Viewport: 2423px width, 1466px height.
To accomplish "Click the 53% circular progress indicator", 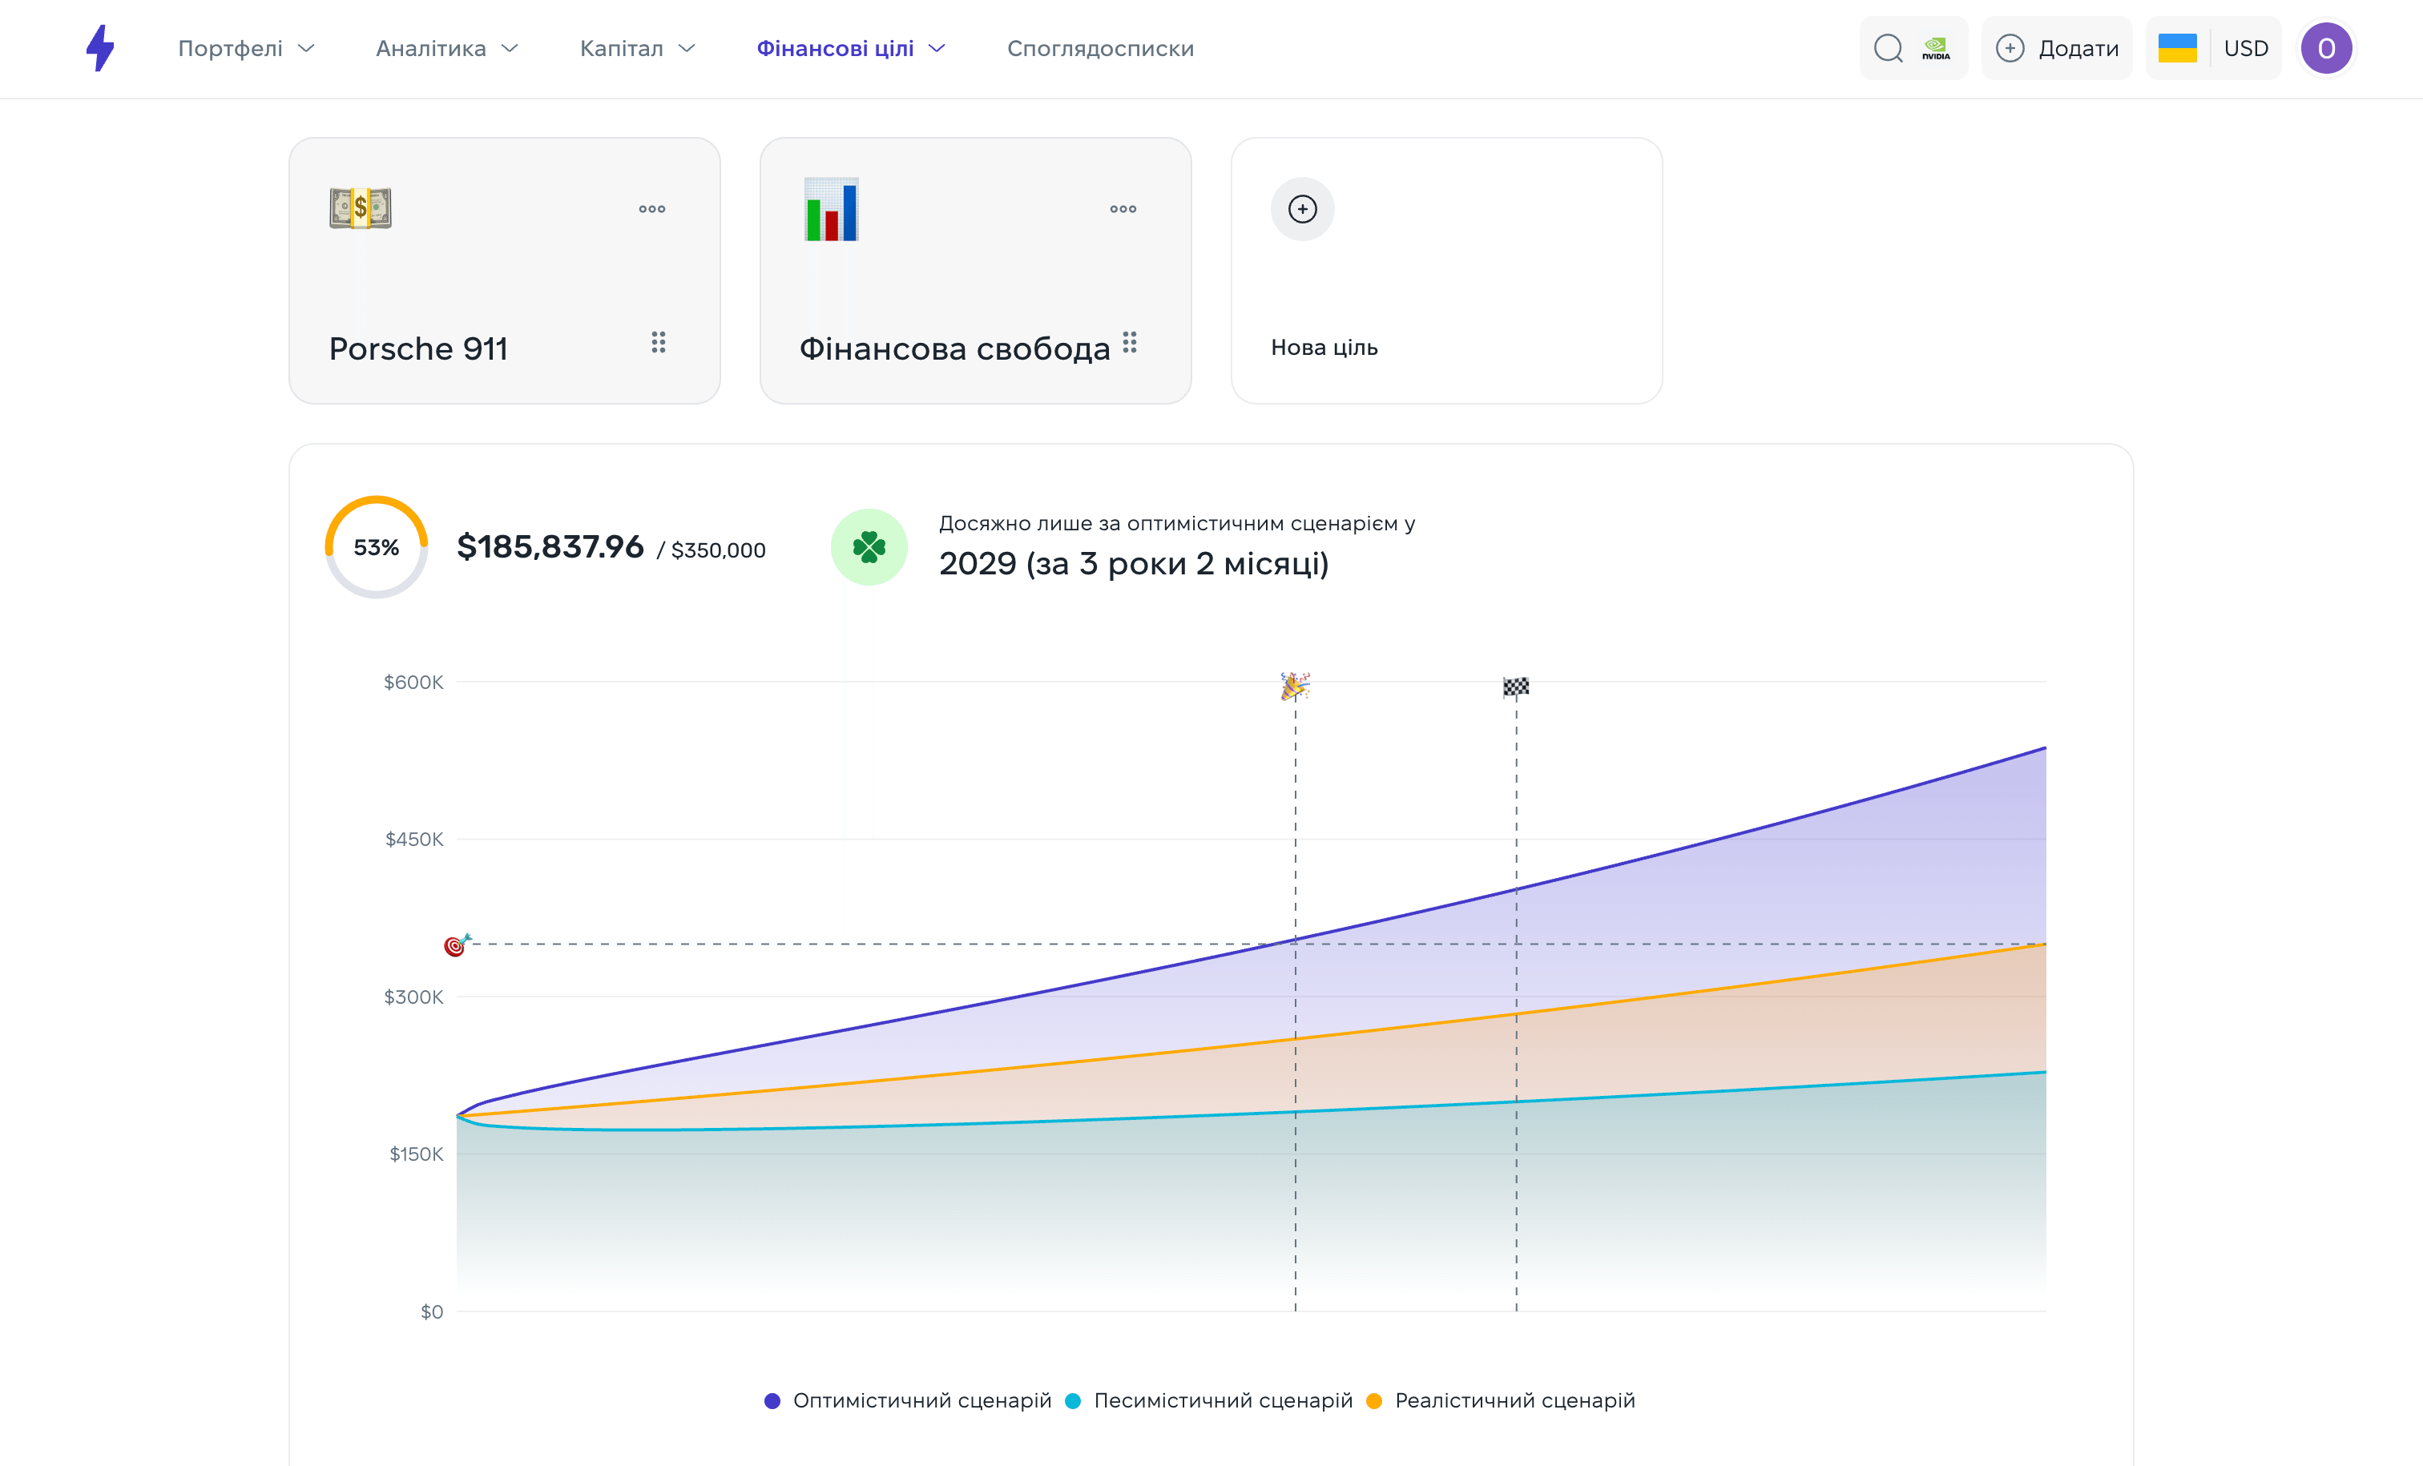I will point(376,546).
